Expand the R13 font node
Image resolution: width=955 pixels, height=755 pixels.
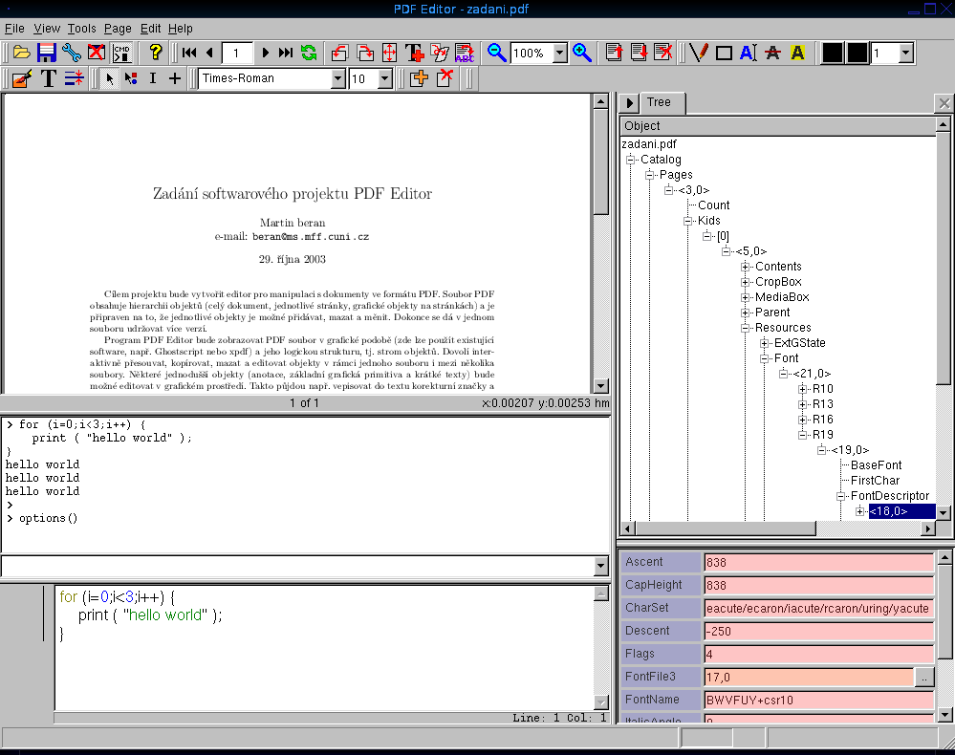point(802,404)
